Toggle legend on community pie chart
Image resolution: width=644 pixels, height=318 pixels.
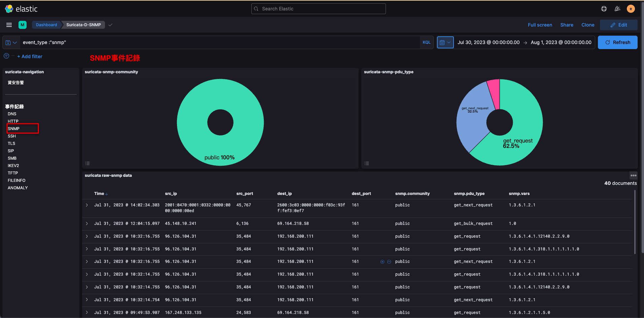tap(87, 163)
